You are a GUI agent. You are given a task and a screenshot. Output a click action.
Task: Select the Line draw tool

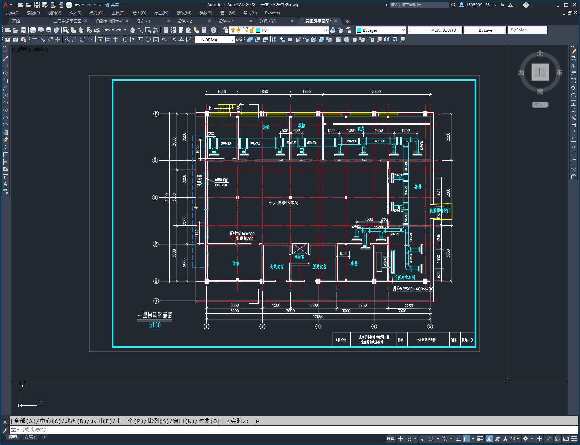click(x=5, y=51)
